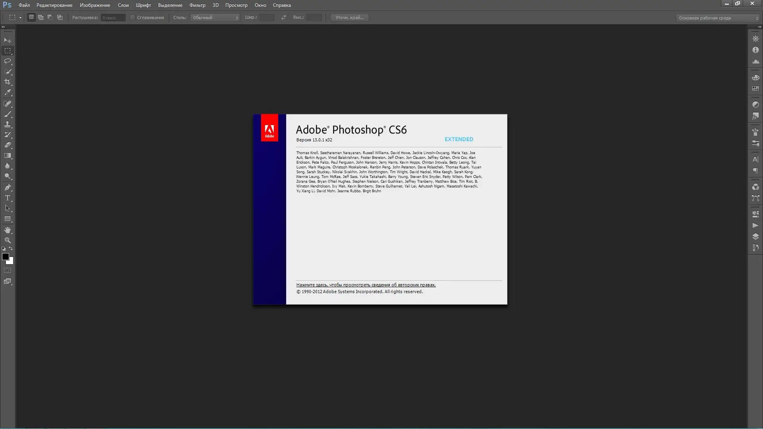Open the Paragraph panel icon

[x=755, y=170]
